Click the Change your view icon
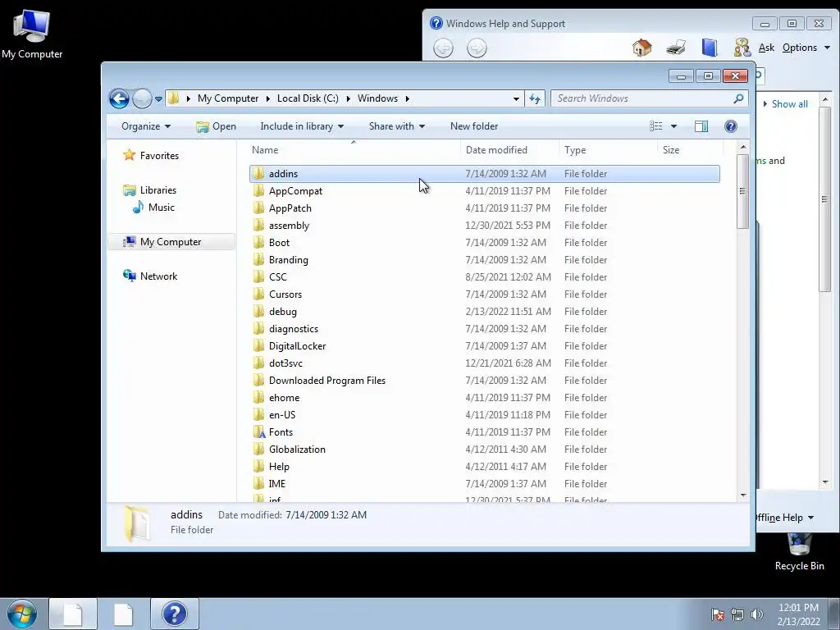This screenshot has width=840, height=630. [655, 126]
